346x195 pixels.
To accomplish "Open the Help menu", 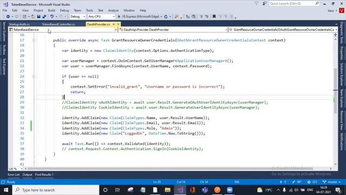I will [143, 10].
